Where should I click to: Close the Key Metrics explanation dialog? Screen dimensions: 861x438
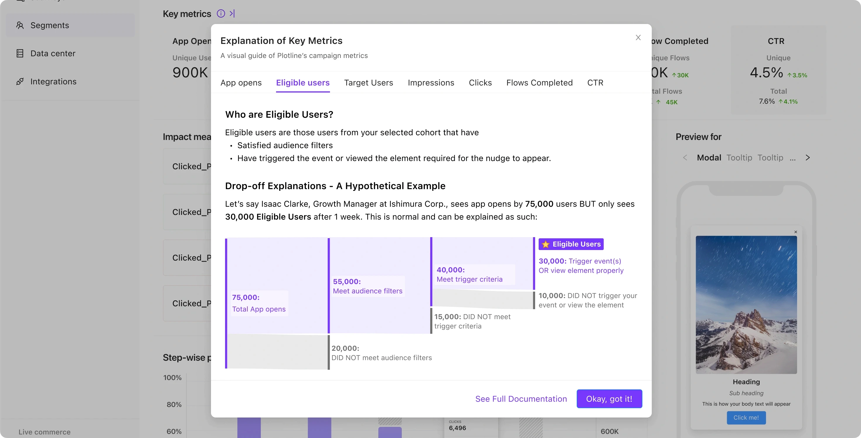(x=638, y=38)
